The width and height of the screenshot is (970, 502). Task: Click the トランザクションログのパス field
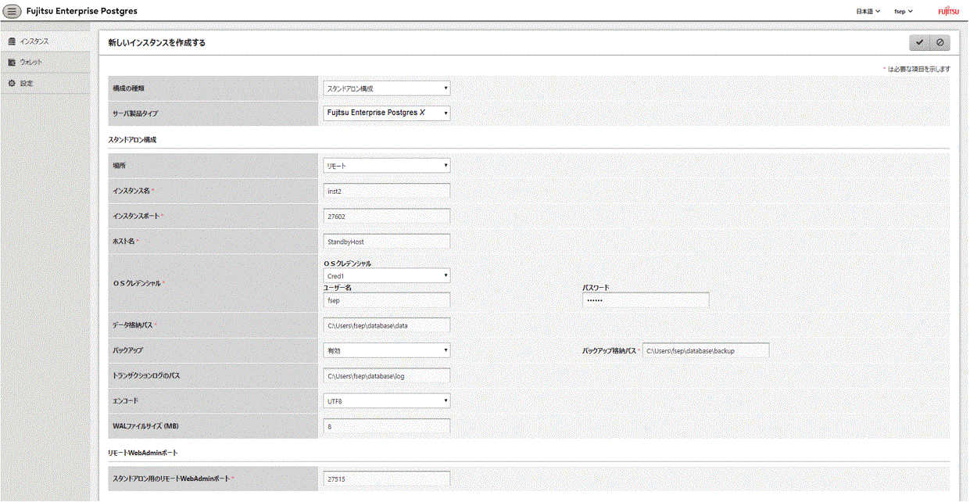387,375
